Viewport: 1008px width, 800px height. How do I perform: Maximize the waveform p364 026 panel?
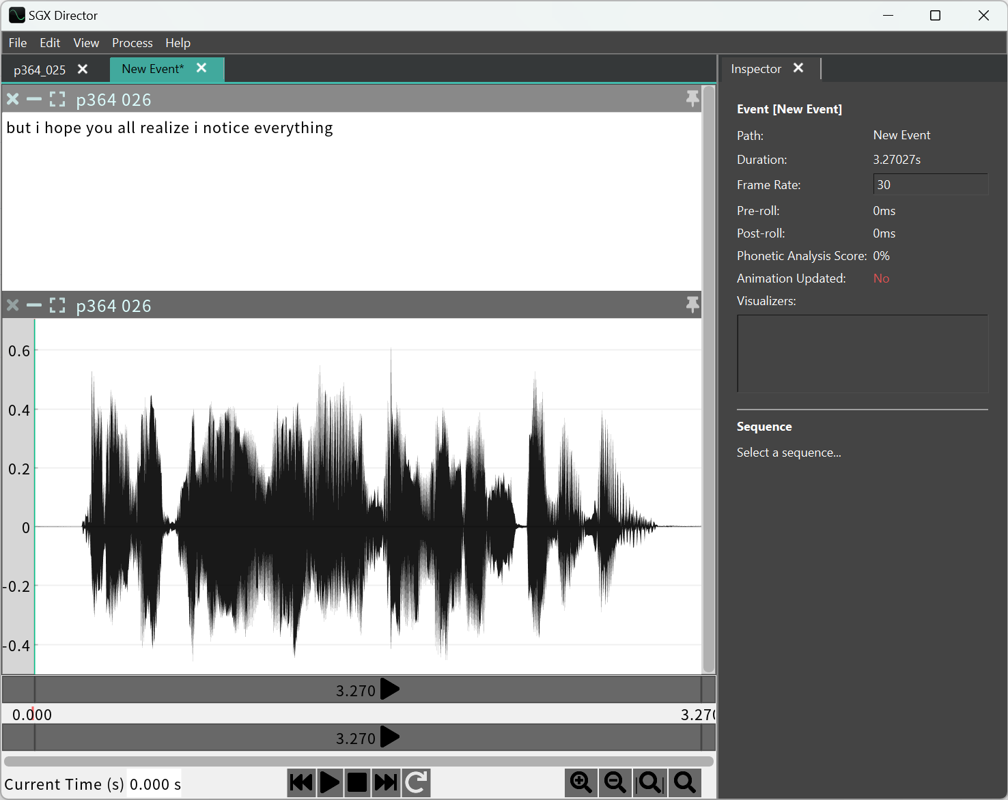click(57, 306)
